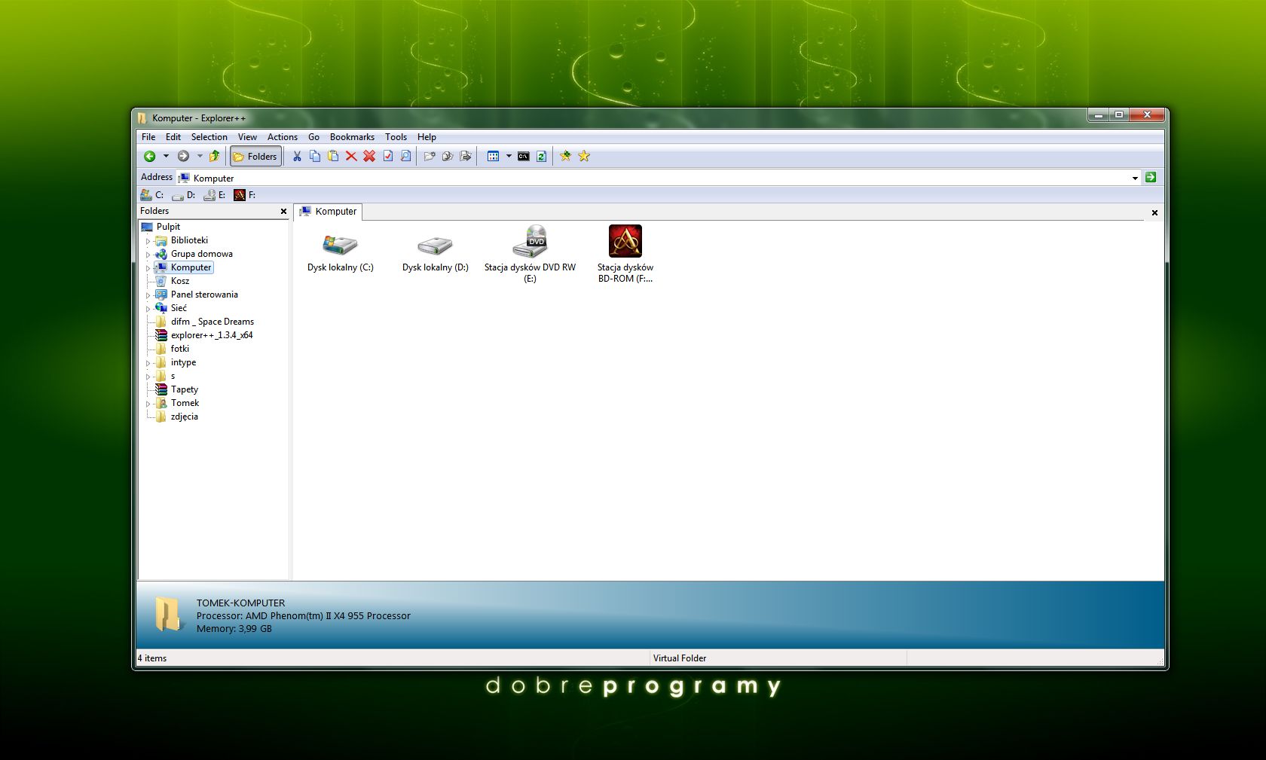This screenshot has height=760, width=1266.
Task: Close the Folders pane
Action: 283,212
